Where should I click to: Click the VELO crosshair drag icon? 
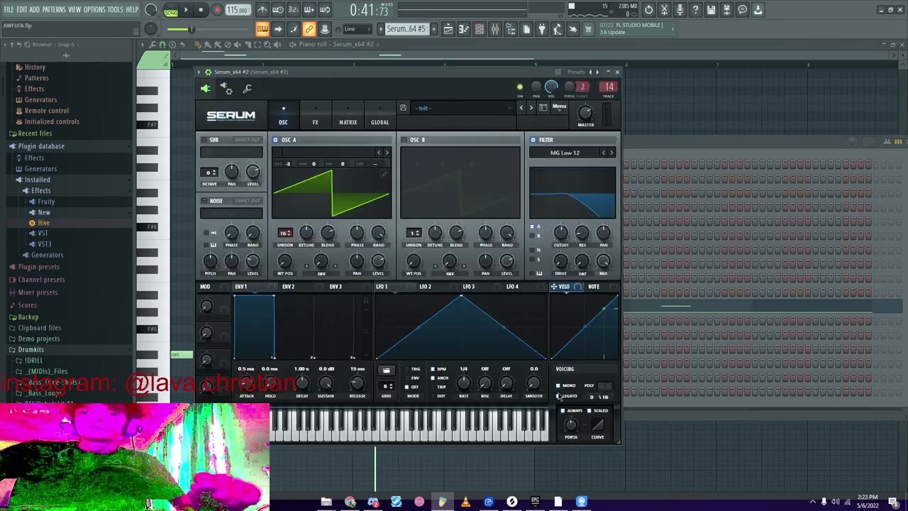[554, 287]
